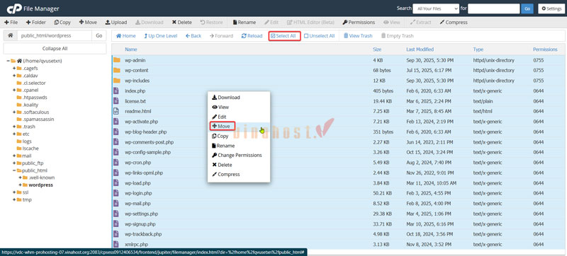The image size is (567, 256).
Task: Expand the etc tree node
Action: click(14, 134)
